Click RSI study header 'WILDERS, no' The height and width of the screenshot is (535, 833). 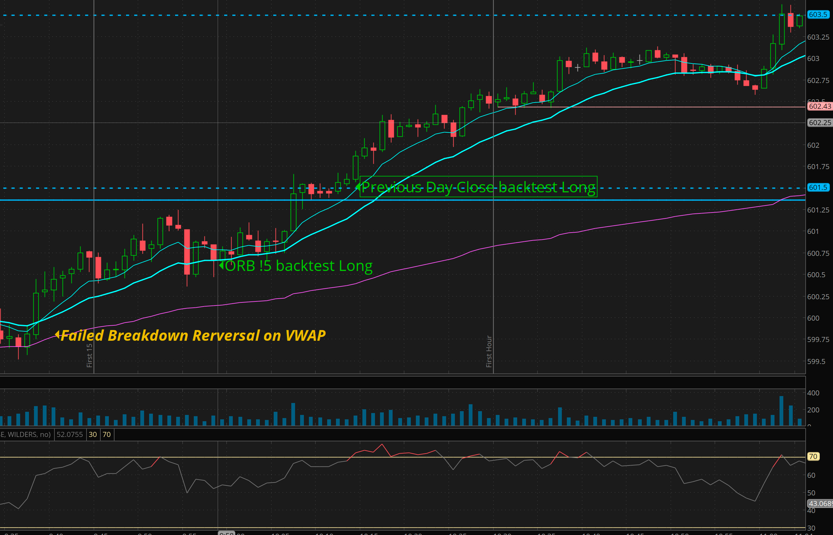pos(25,435)
